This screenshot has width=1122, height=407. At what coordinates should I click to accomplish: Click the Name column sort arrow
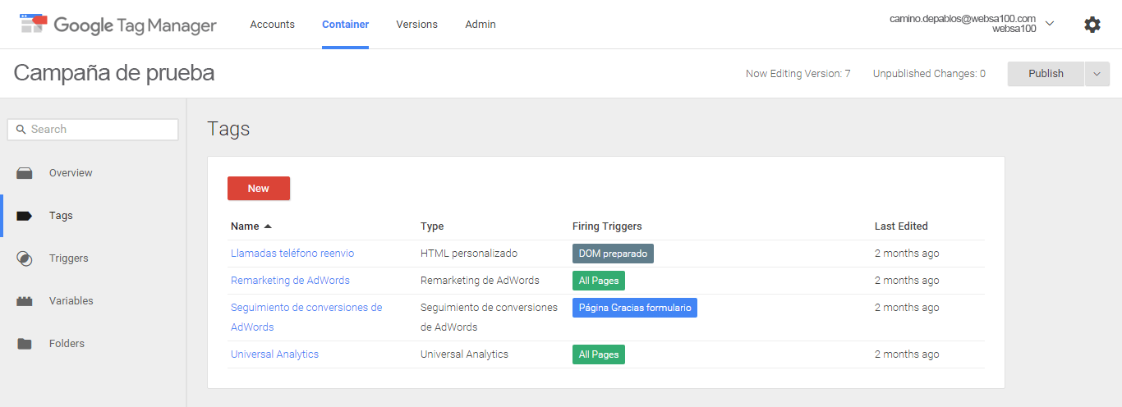(x=268, y=226)
